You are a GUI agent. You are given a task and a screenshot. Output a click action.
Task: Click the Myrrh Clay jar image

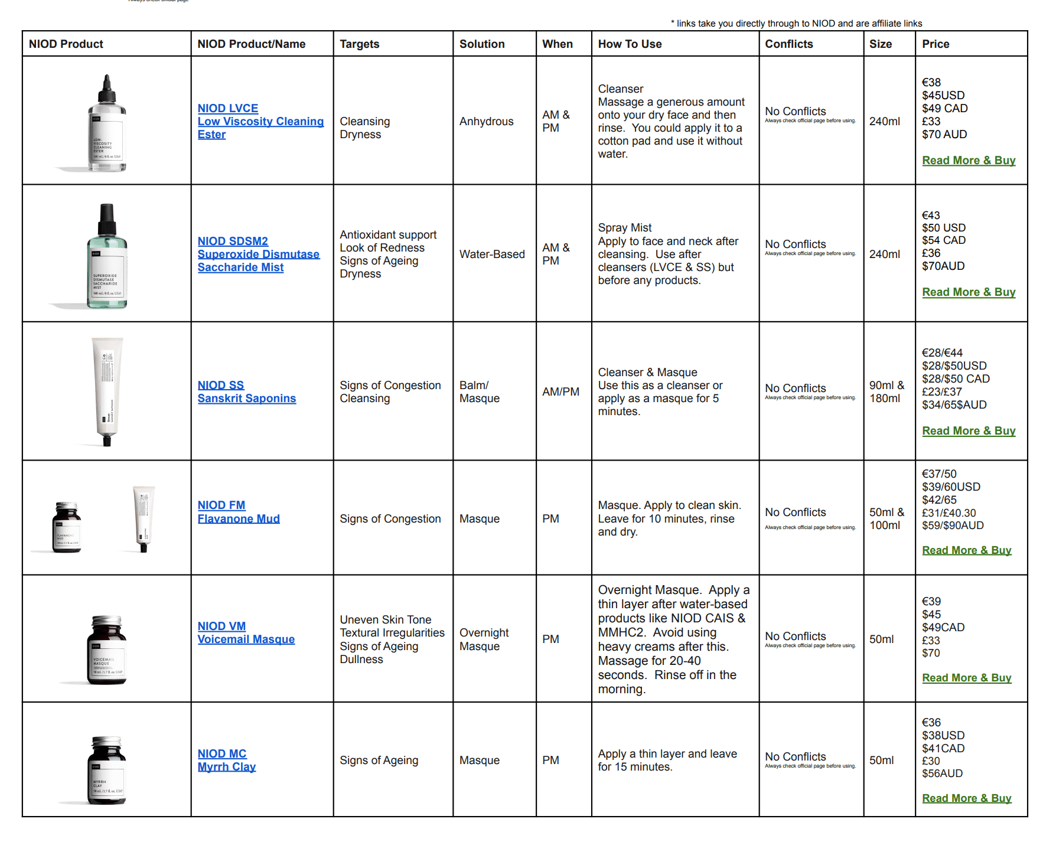click(106, 770)
